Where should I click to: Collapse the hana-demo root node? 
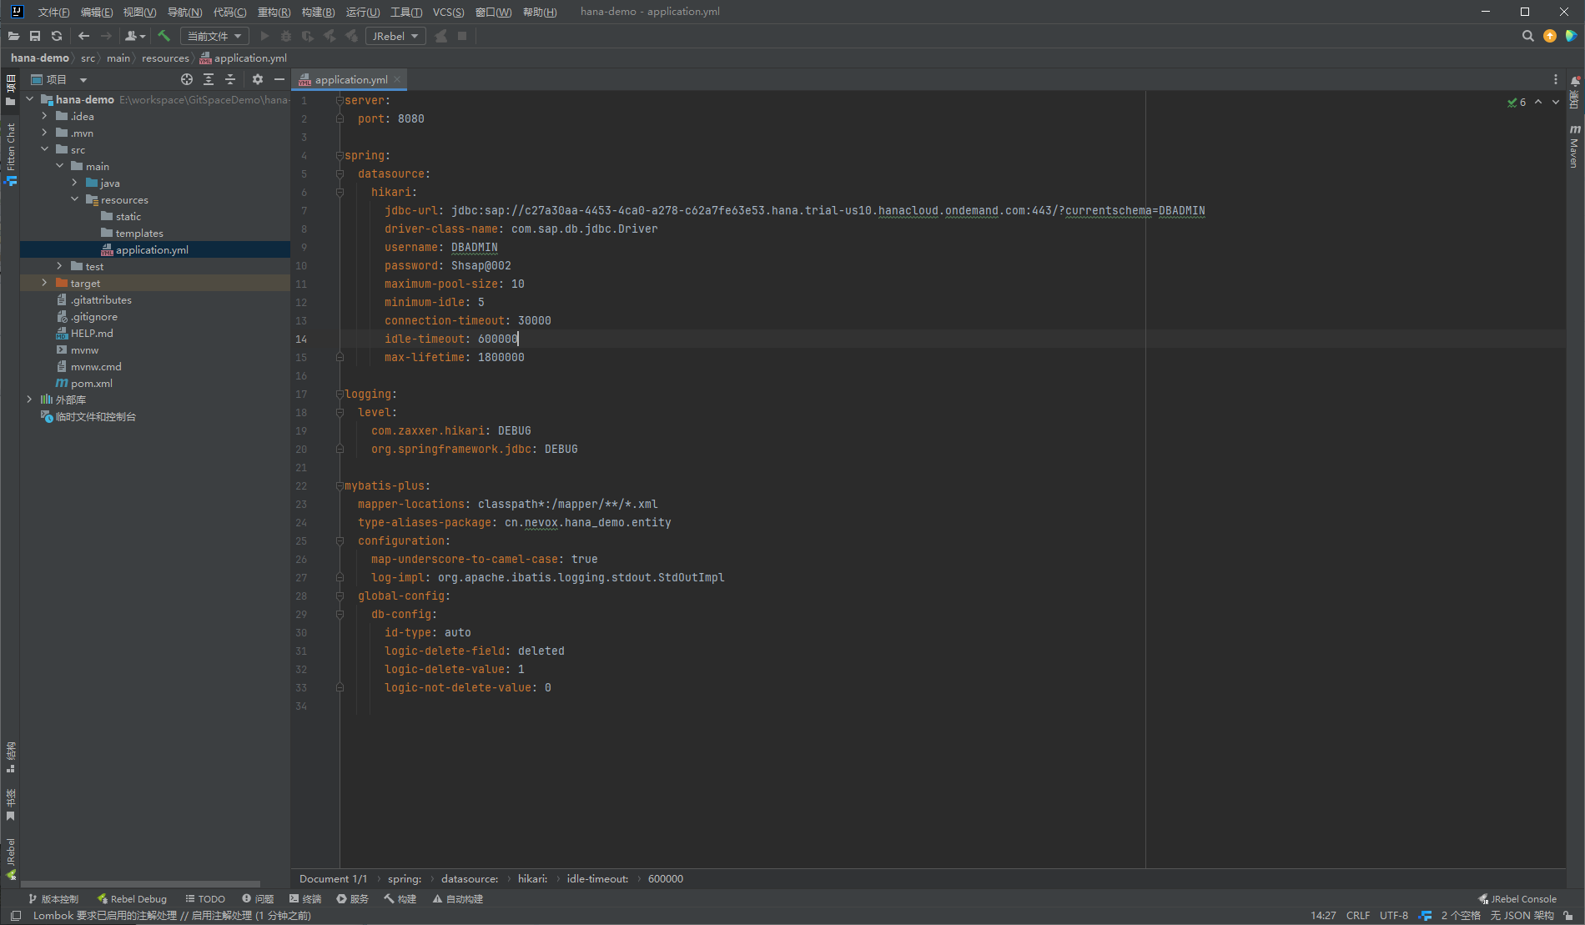(30, 99)
